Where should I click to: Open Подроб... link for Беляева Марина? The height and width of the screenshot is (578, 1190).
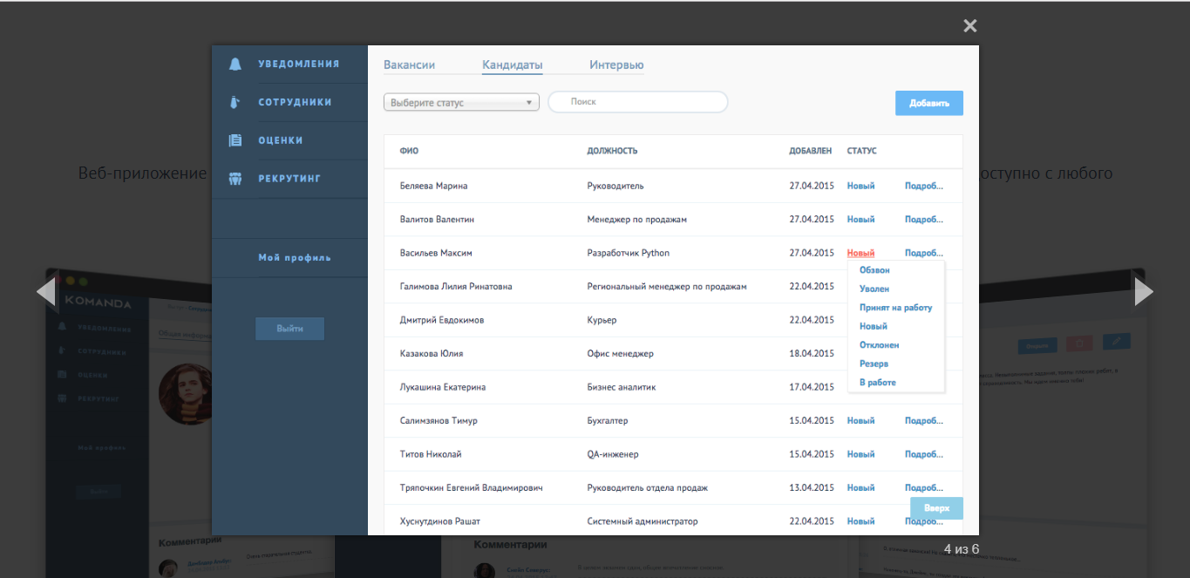(x=924, y=186)
